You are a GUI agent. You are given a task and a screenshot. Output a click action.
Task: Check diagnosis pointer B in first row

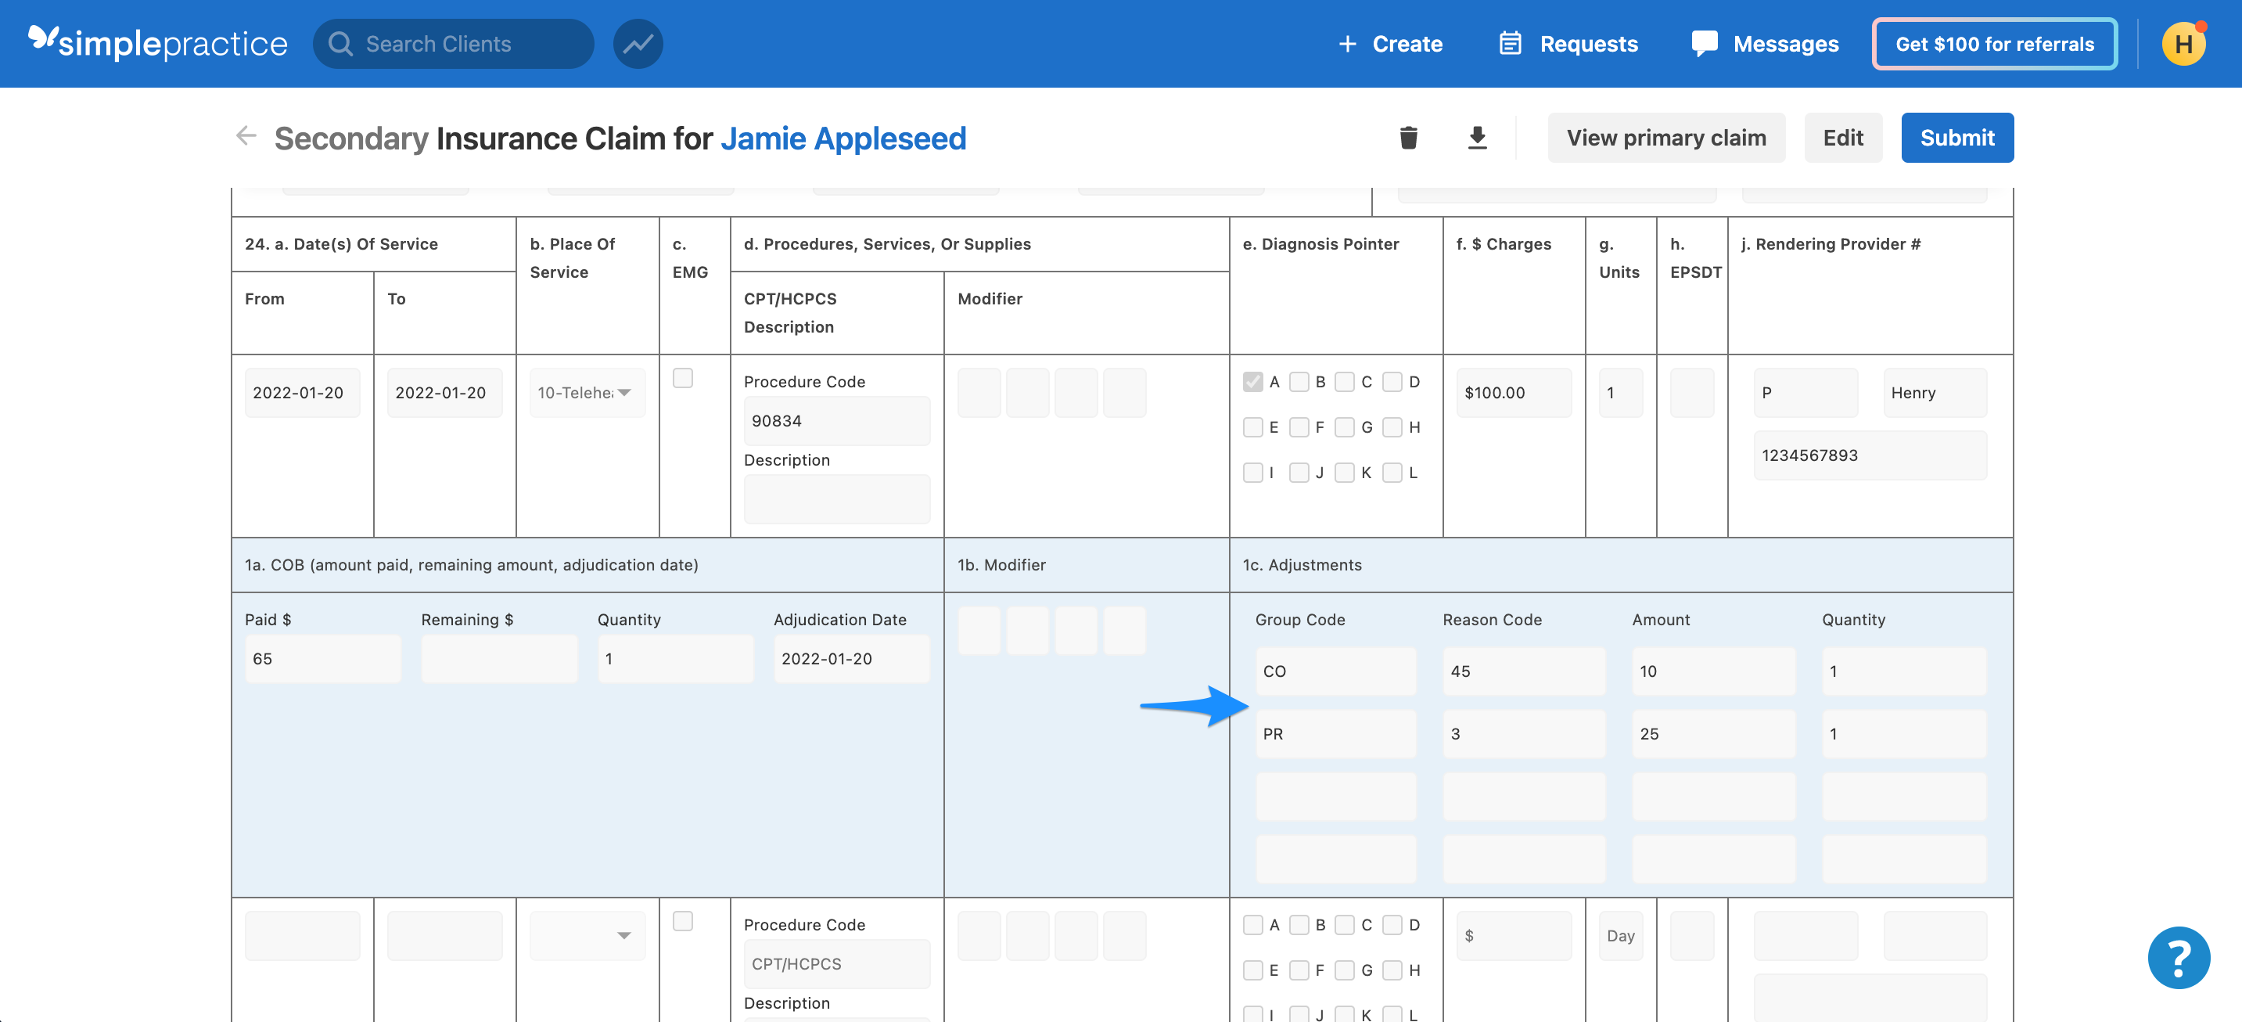[1299, 381]
